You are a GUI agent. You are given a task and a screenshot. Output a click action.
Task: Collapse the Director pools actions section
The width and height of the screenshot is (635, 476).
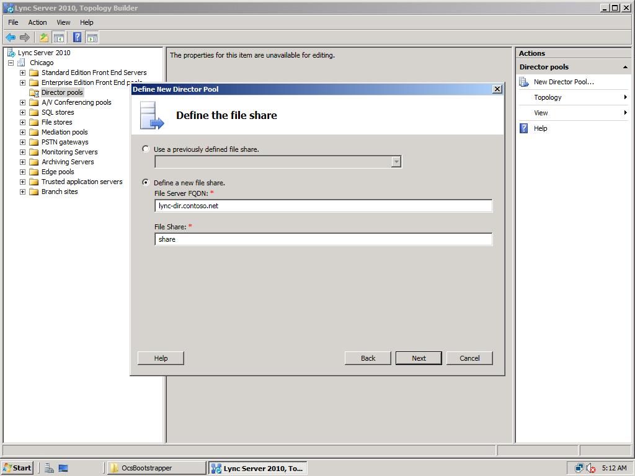tap(625, 67)
